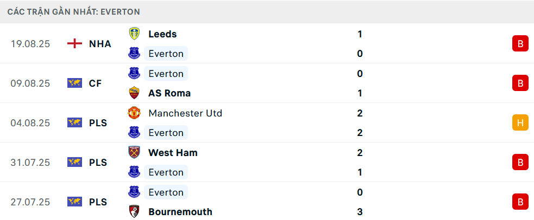This screenshot has width=534, height=220.
Task: Click the orange H badge for the Manchester Utd match
Action: (520, 122)
